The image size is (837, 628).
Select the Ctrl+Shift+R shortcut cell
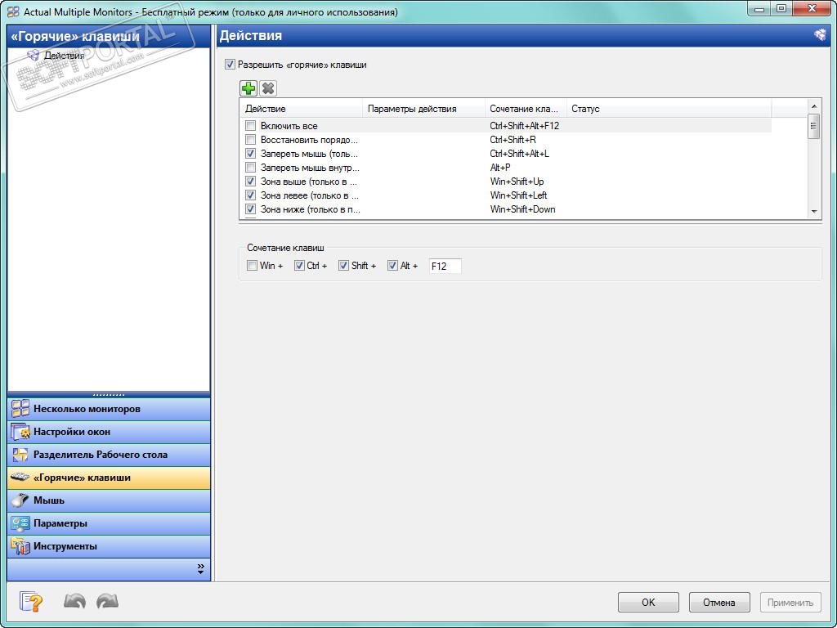tap(512, 140)
